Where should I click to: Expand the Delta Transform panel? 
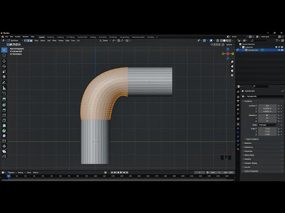252,139
